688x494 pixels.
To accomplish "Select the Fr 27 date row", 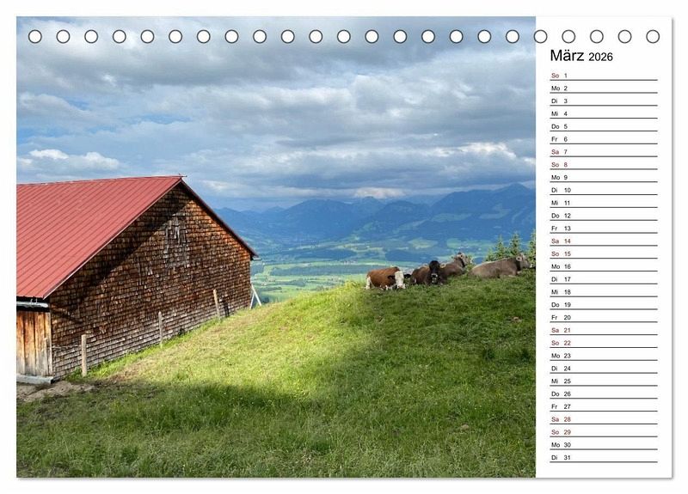I will pos(604,406).
